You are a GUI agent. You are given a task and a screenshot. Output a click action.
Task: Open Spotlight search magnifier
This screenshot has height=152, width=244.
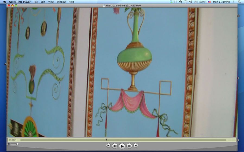[x=239, y=2]
